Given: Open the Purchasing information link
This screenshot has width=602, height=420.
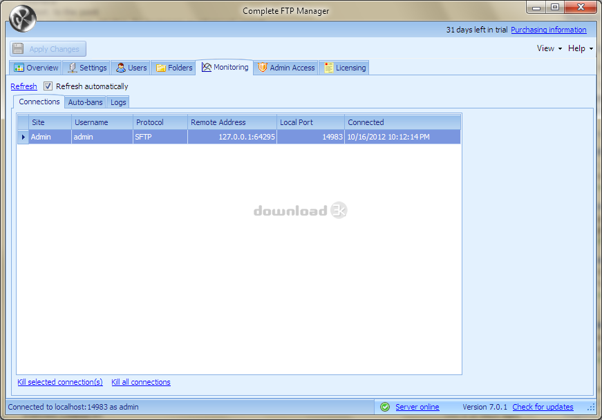Looking at the screenshot, I should point(549,30).
